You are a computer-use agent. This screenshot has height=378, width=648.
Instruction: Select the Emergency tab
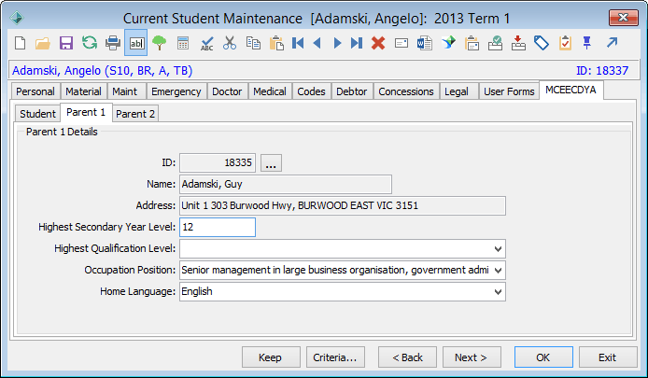point(176,91)
